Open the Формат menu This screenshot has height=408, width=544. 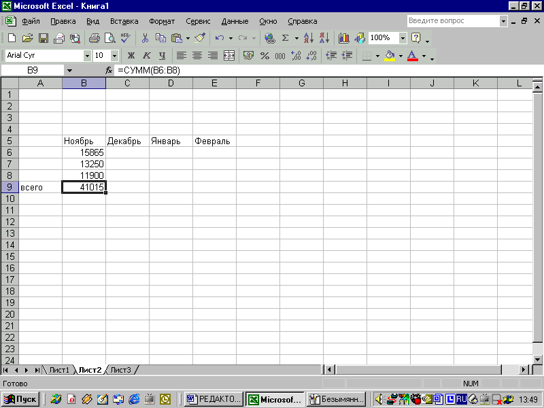pyautogui.click(x=162, y=21)
